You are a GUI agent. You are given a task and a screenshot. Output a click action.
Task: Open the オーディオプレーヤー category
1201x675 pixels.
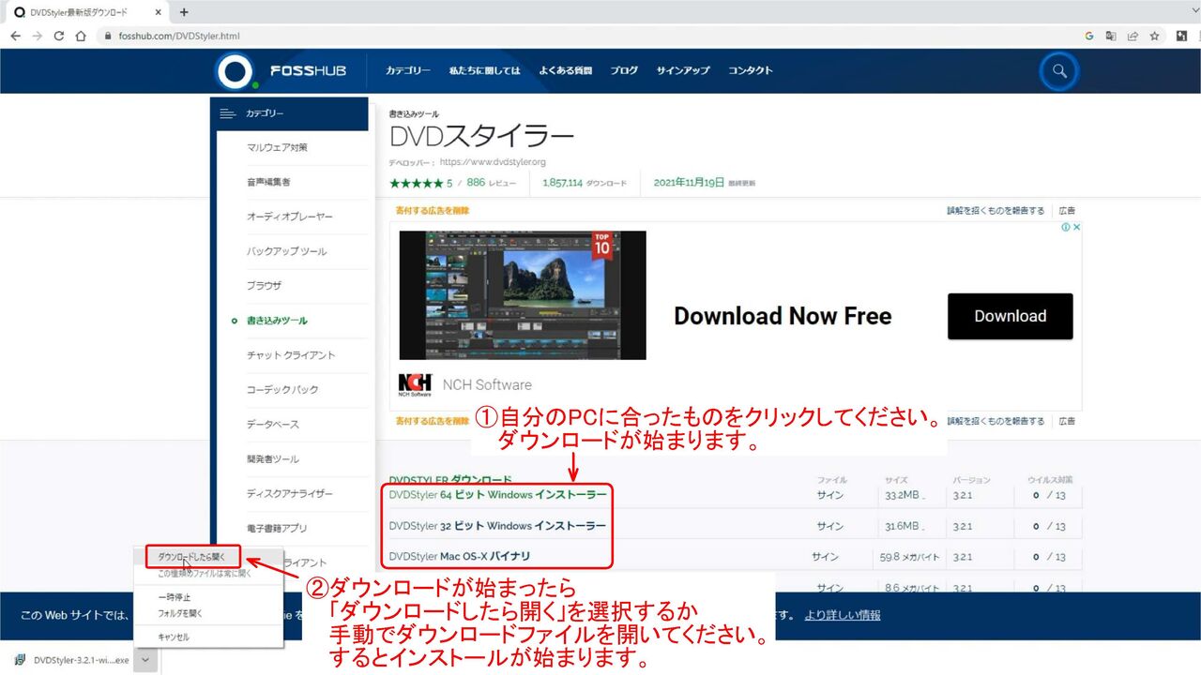pyautogui.click(x=290, y=217)
